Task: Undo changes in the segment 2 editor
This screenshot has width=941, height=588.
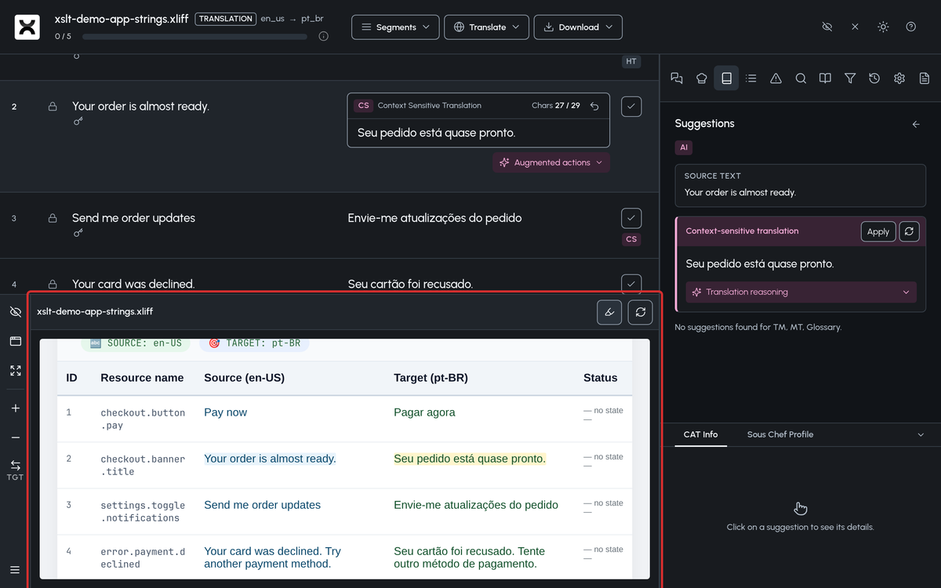Action: (x=594, y=106)
